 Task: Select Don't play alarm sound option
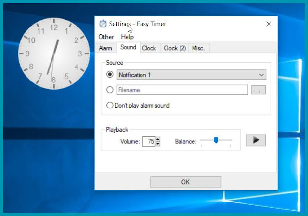click(138, 105)
